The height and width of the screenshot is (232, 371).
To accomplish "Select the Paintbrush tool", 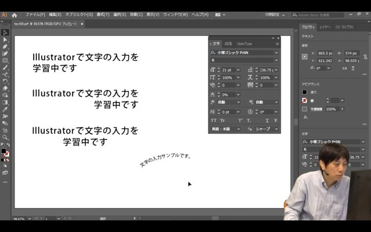I will (x=5, y=67).
